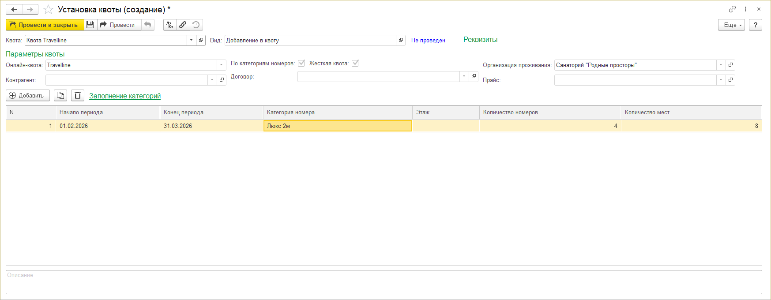
Task: Click the save (floppy disk) icon
Action: [90, 25]
